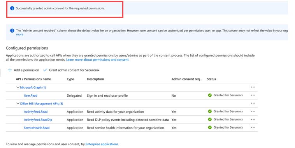Open ellipsis menu for Office 365 Management APIs group
Screen dimensions: 295x148
click(253, 103)
